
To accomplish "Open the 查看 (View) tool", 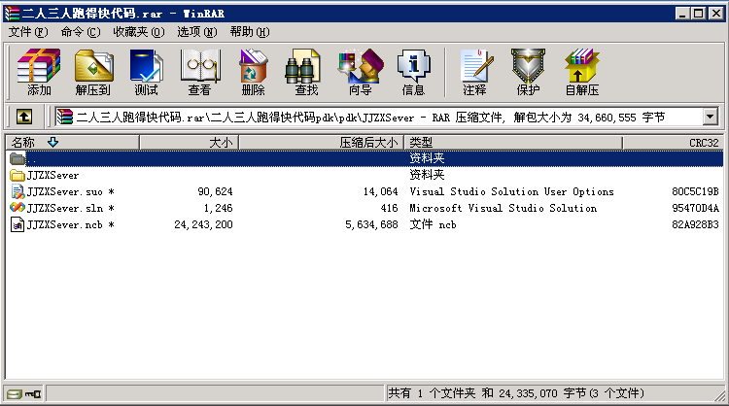I will pyautogui.click(x=199, y=72).
